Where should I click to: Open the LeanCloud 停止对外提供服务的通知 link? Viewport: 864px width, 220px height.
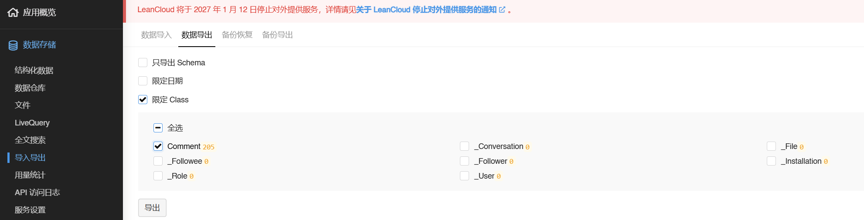(x=426, y=10)
